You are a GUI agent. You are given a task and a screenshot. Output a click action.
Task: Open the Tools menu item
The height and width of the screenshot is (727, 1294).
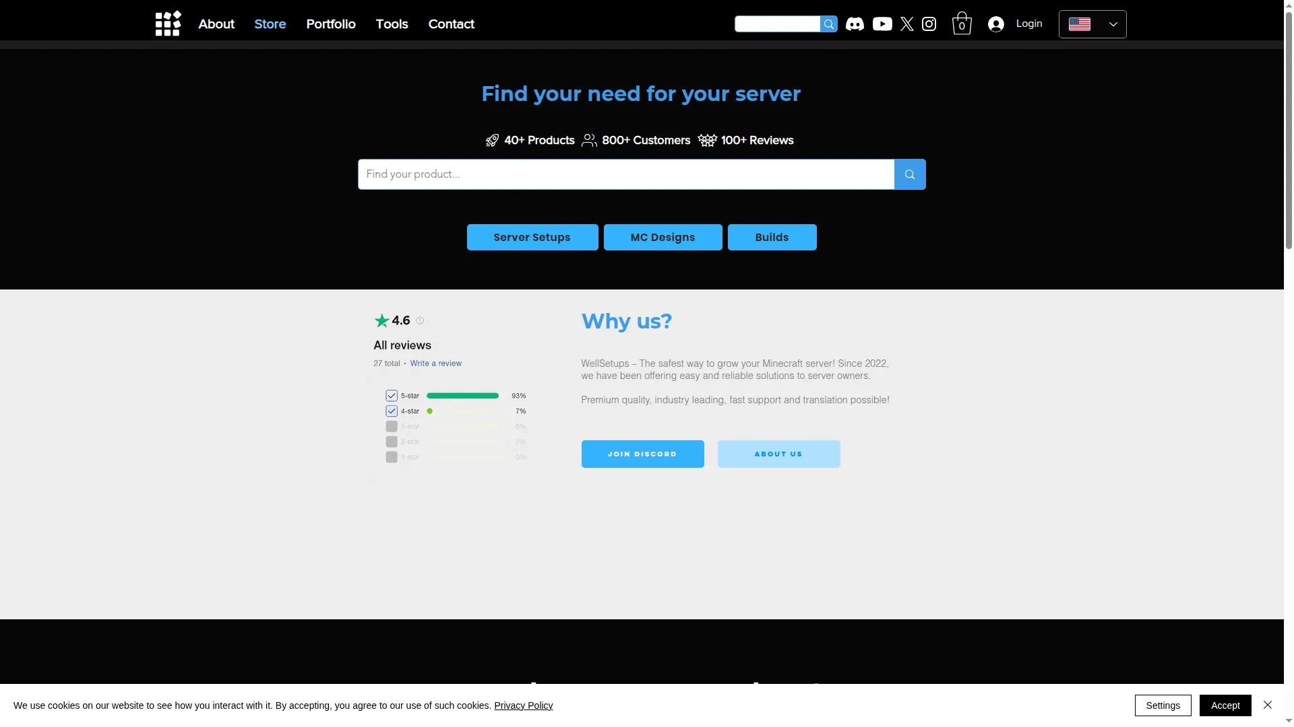coord(392,24)
